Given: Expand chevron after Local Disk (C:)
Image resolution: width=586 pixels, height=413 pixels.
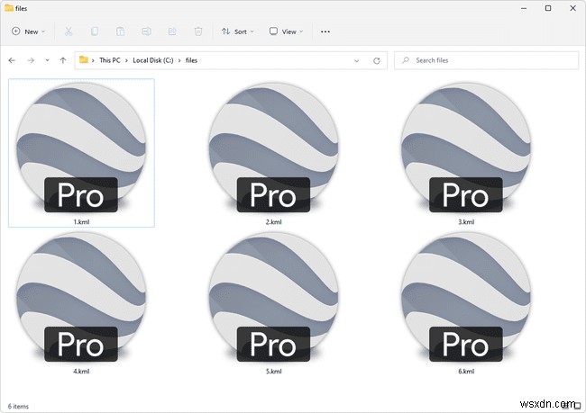Looking at the screenshot, I should [179, 60].
